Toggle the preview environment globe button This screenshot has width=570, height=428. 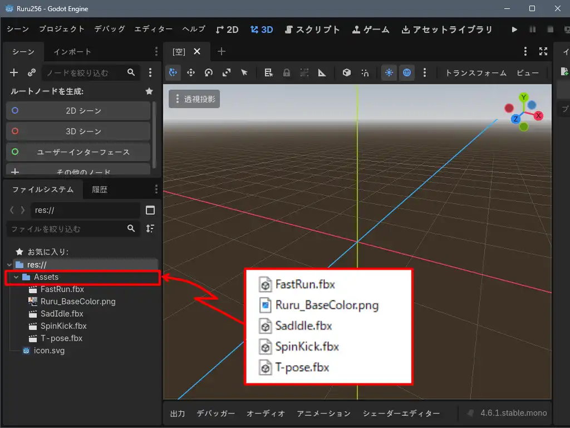[407, 72]
